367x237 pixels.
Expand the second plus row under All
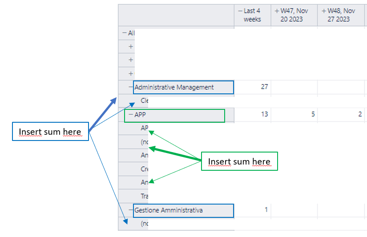(x=131, y=60)
